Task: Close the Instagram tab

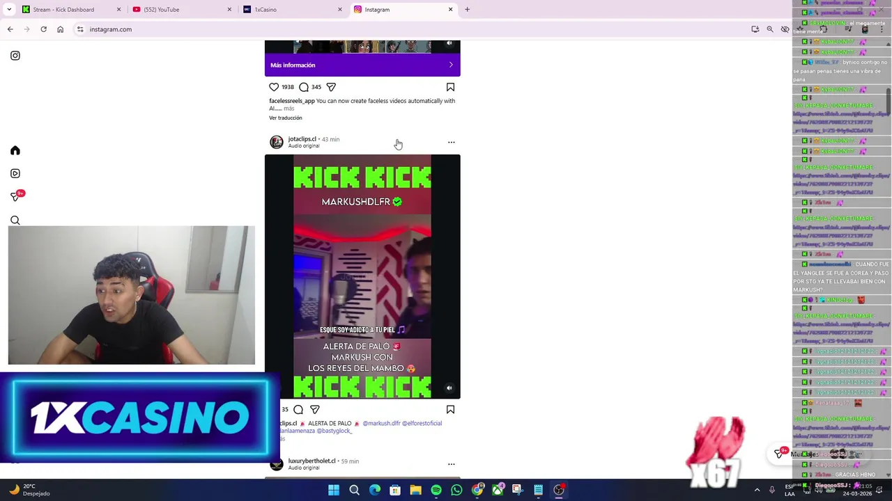Action: click(450, 10)
